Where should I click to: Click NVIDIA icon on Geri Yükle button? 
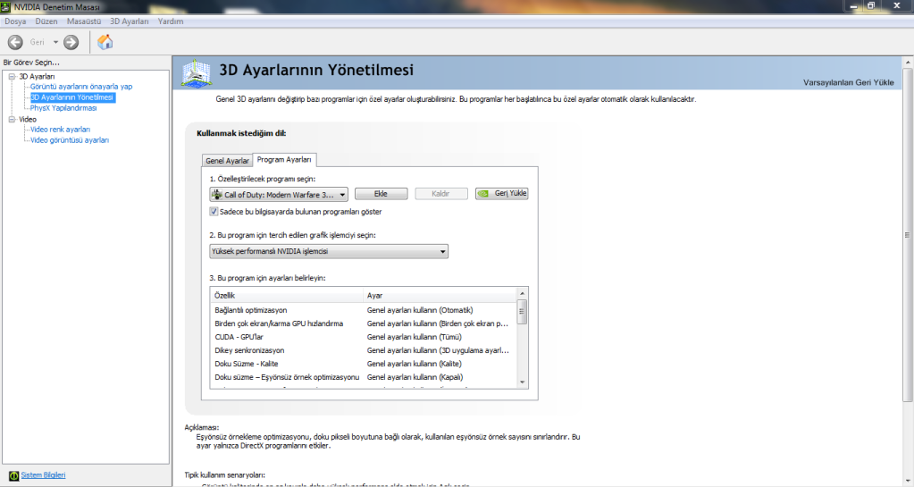483,194
